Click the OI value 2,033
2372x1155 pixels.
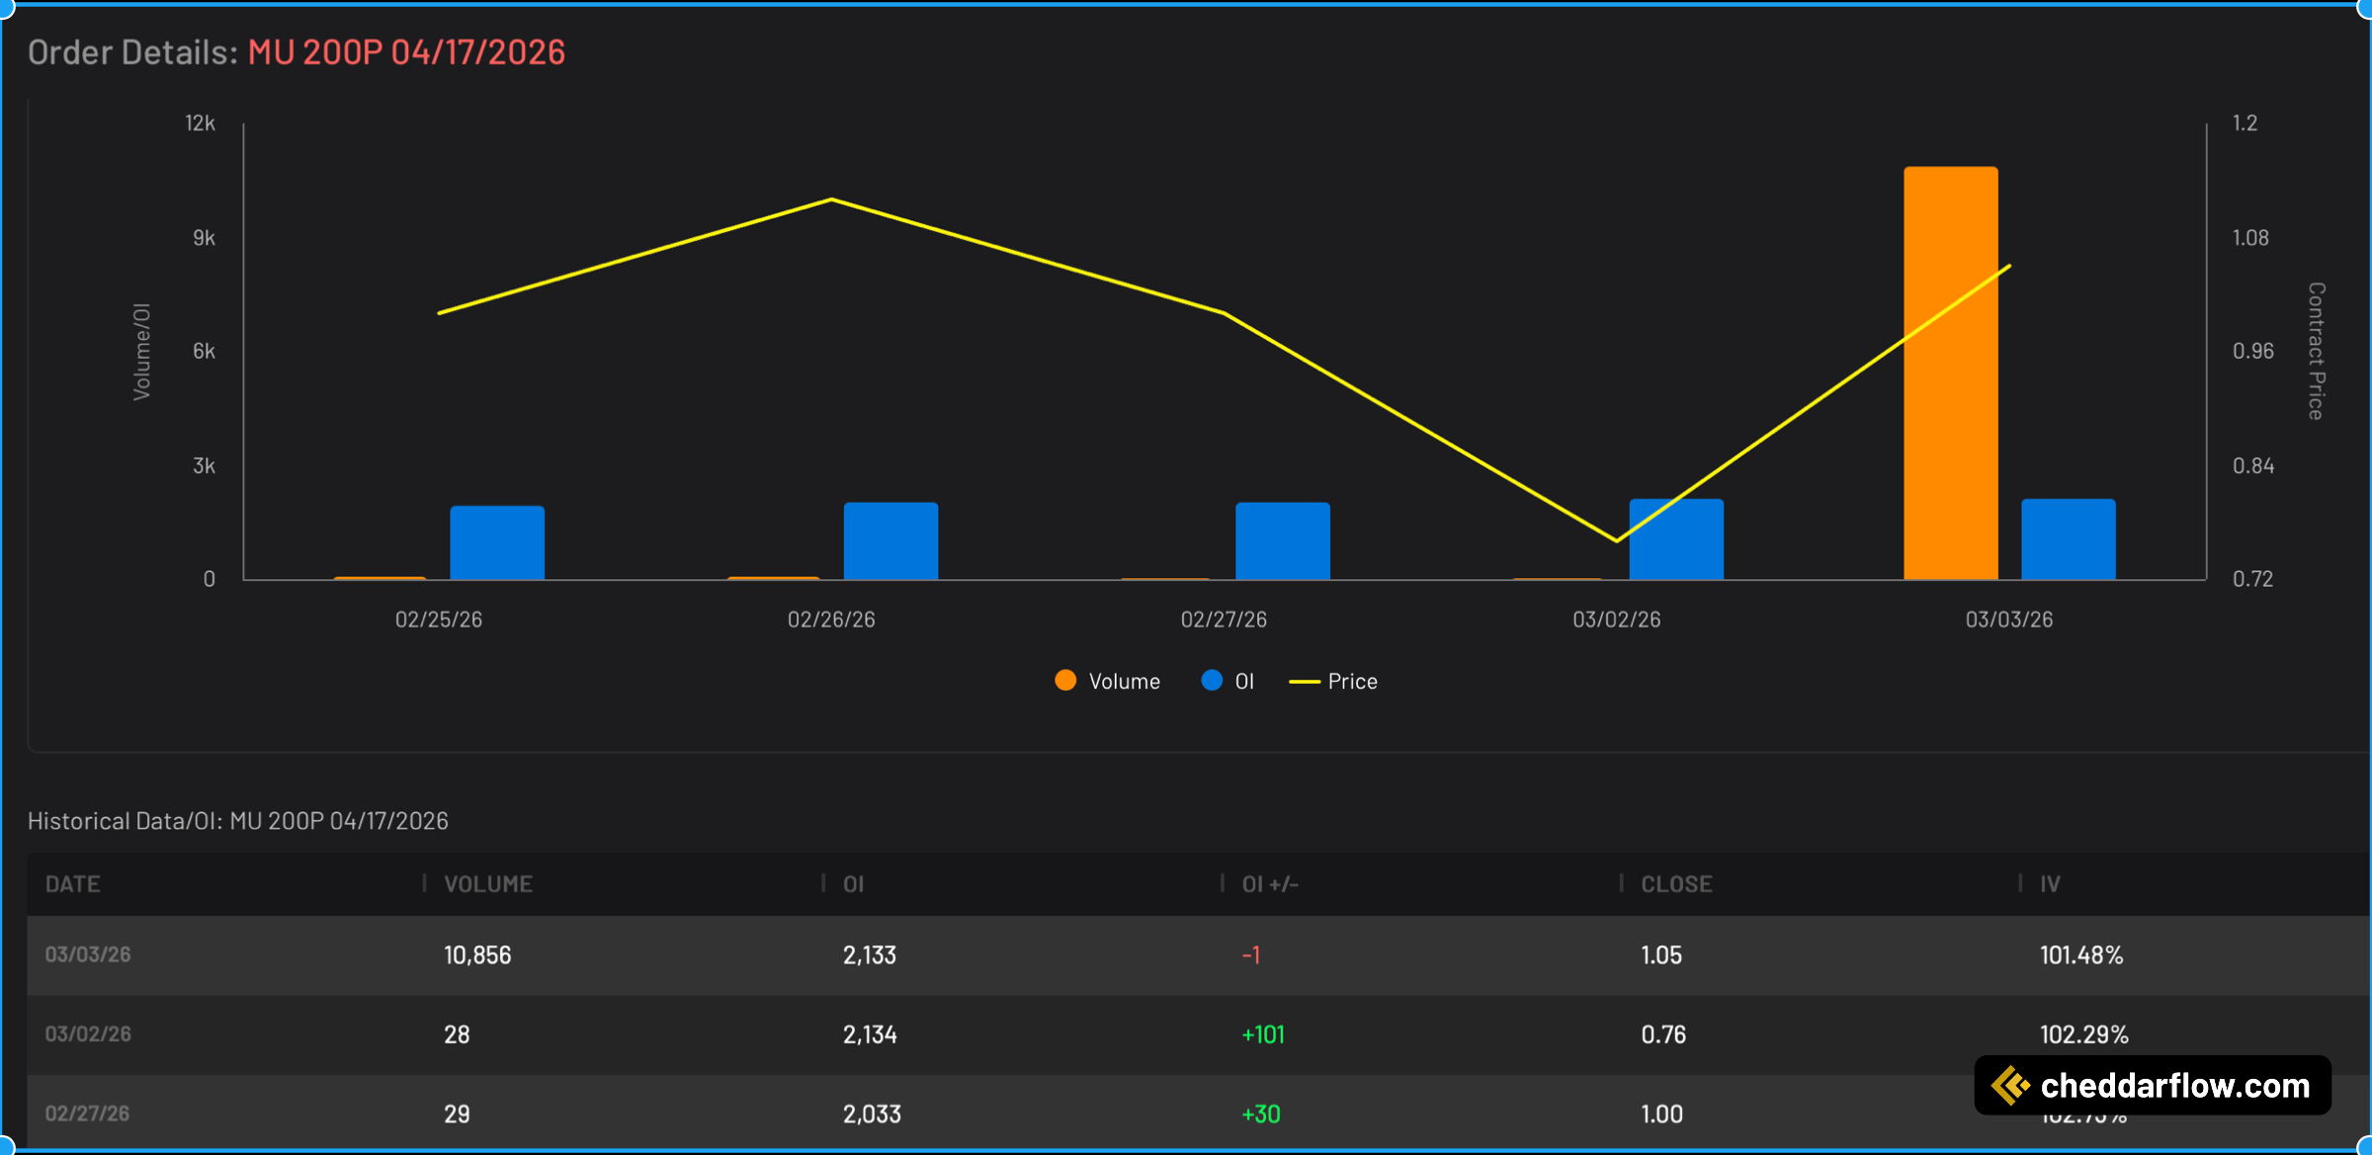click(872, 1114)
